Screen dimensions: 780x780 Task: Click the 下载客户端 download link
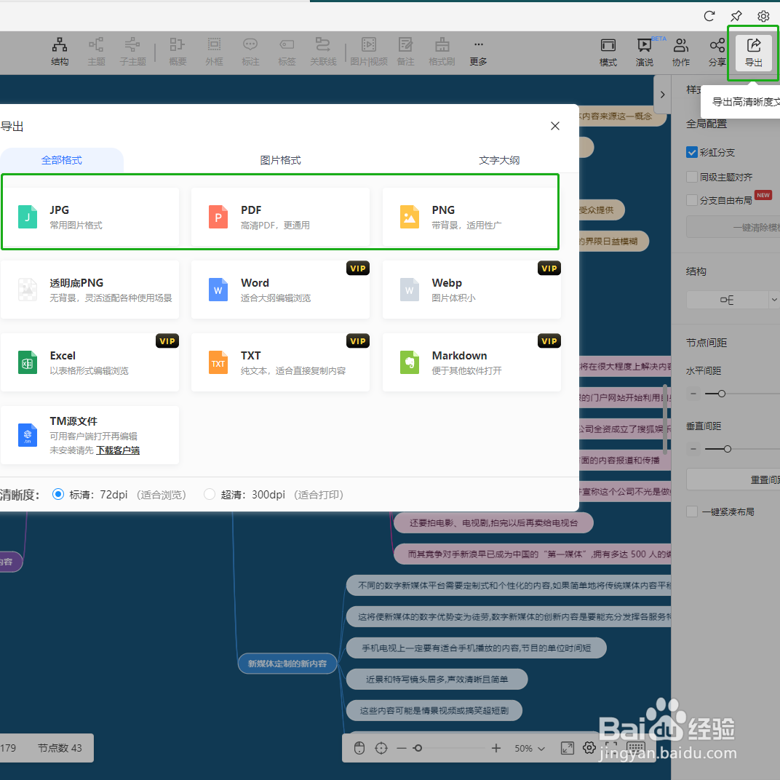[118, 450]
